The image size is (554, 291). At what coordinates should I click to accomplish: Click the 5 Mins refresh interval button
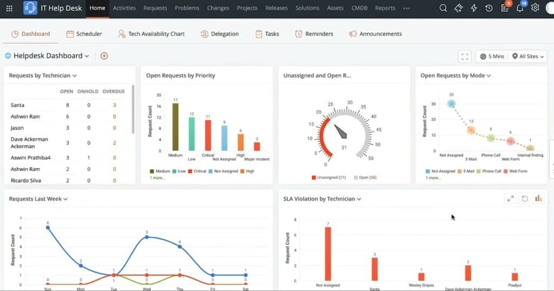(x=492, y=56)
